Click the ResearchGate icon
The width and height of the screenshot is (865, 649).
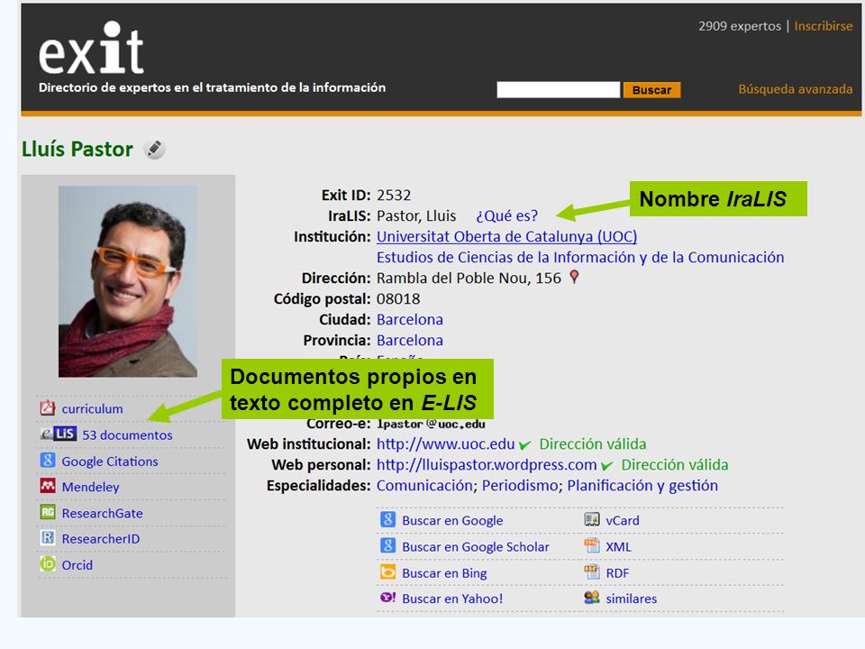tap(48, 512)
